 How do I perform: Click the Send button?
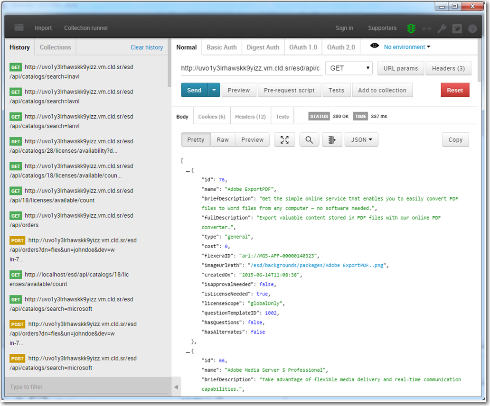click(x=194, y=90)
